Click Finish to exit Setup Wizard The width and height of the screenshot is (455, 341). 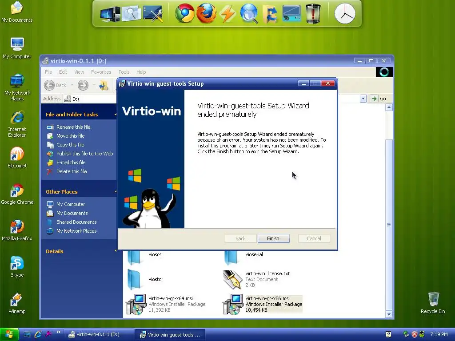273,238
